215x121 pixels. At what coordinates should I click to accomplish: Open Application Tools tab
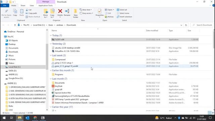[46, 5]
